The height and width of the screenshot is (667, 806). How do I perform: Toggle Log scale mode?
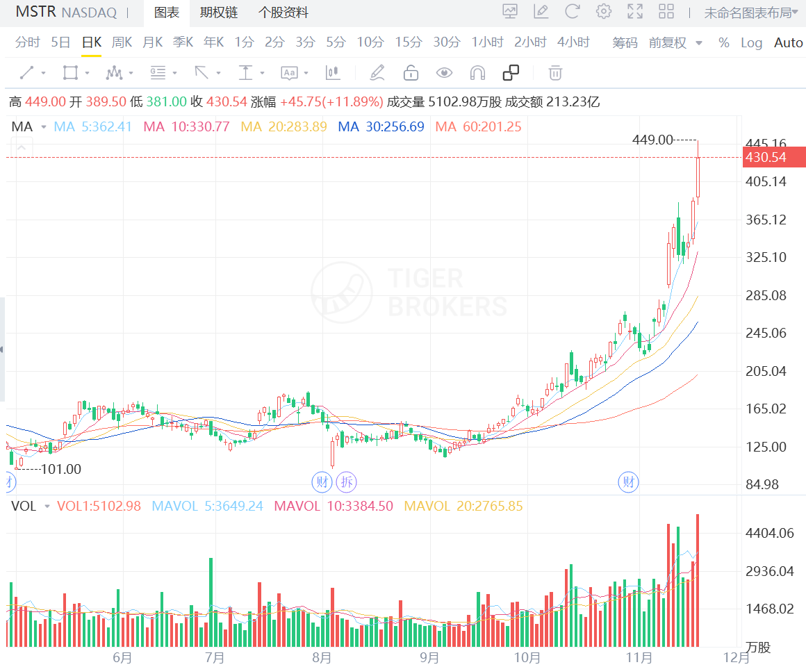(x=751, y=42)
